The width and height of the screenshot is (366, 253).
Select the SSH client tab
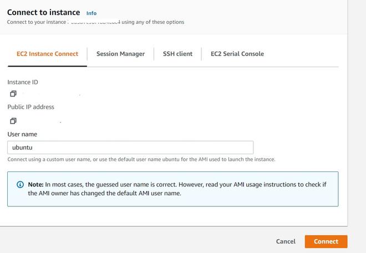click(x=177, y=54)
